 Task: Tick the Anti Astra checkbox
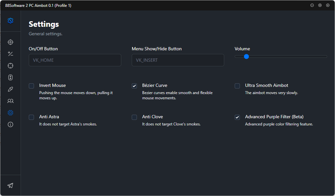pos(31,117)
